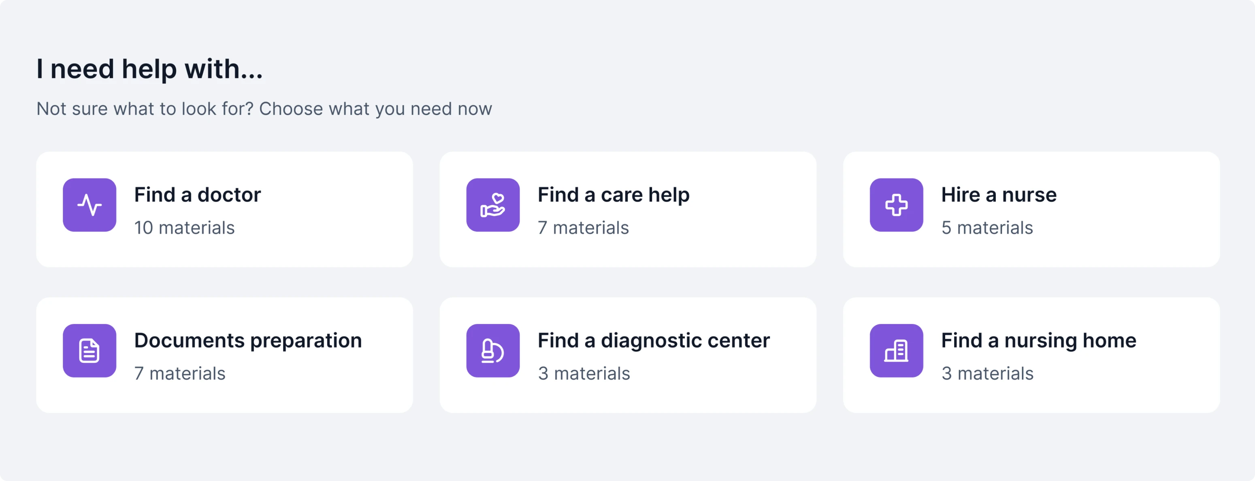Open the Find a doctor category
1255x481 pixels.
pyautogui.click(x=224, y=209)
